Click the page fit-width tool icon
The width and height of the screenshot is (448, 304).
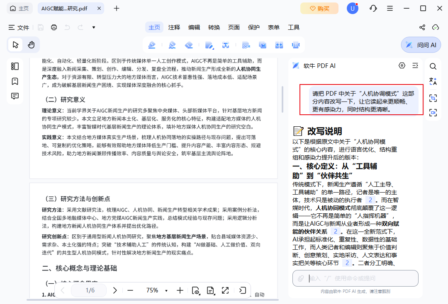click(x=295, y=45)
